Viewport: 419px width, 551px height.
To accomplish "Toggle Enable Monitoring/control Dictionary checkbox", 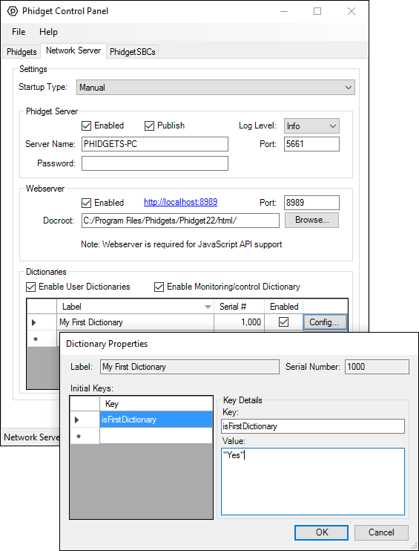I will 159,287.
